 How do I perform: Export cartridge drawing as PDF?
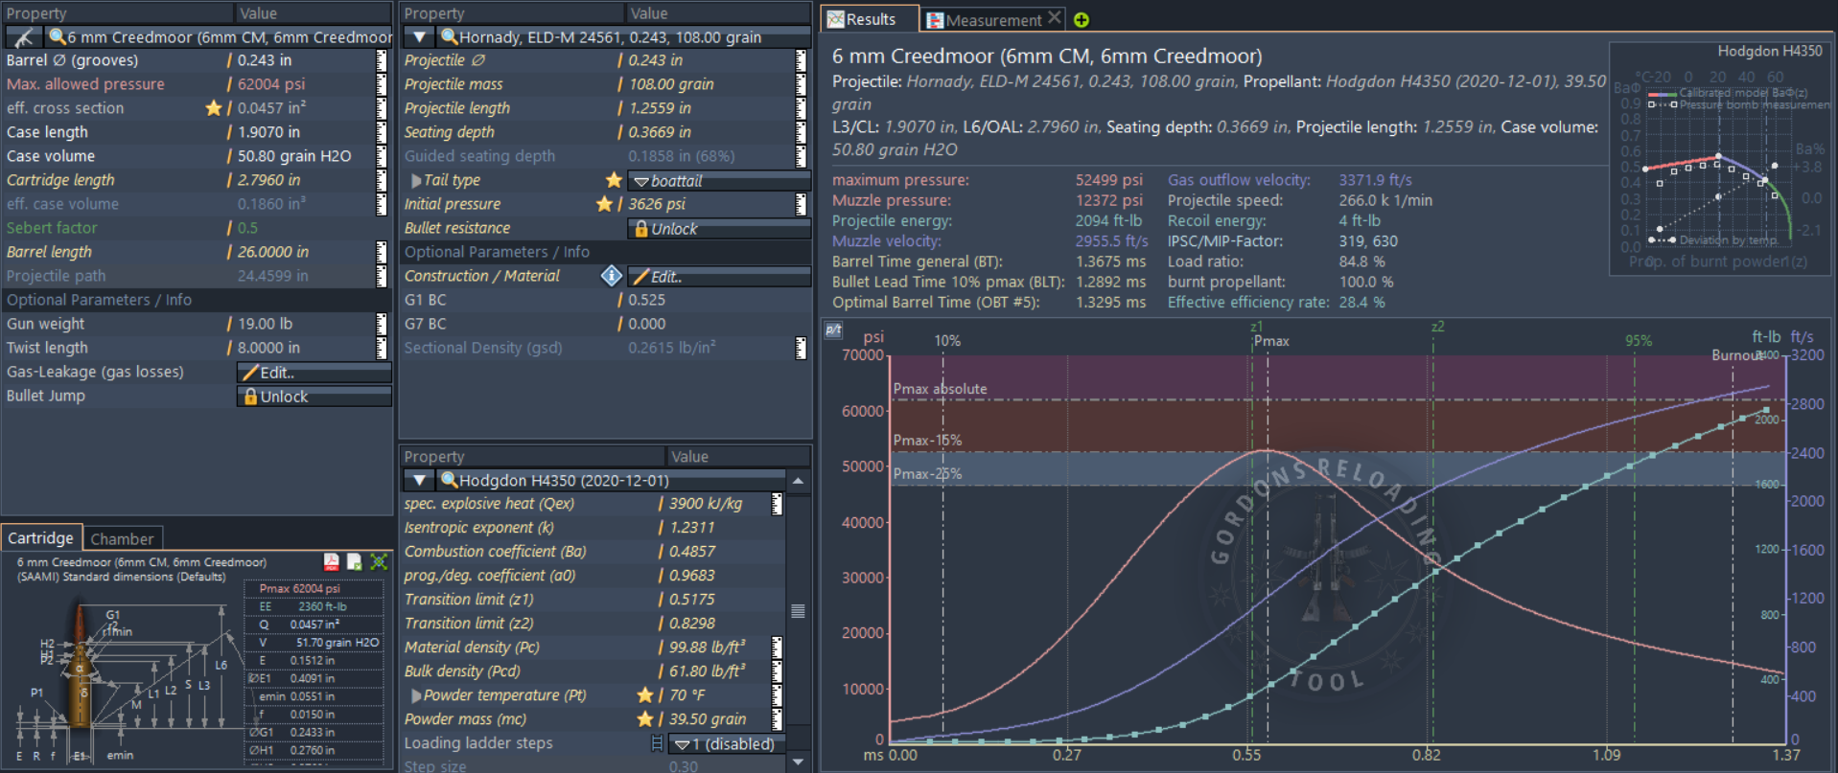click(332, 562)
